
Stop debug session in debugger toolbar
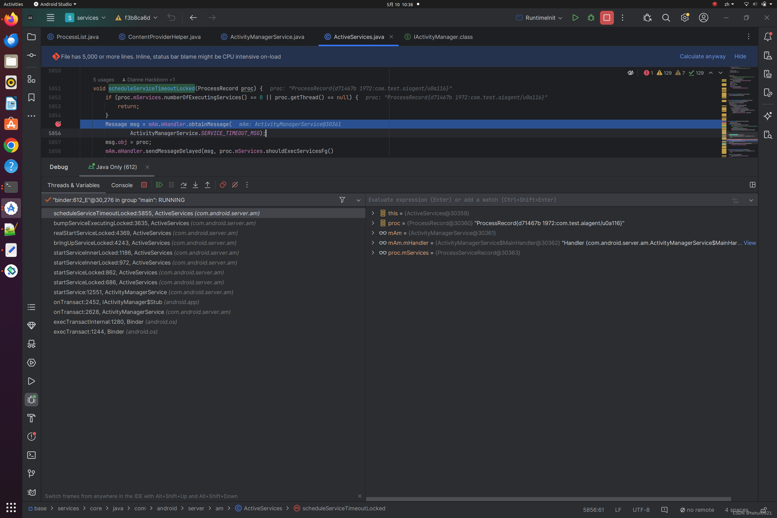tap(144, 185)
